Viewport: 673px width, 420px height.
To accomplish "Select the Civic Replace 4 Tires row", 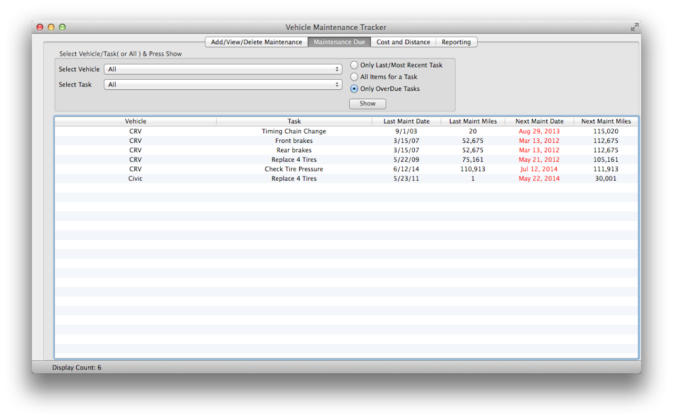I will [294, 178].
